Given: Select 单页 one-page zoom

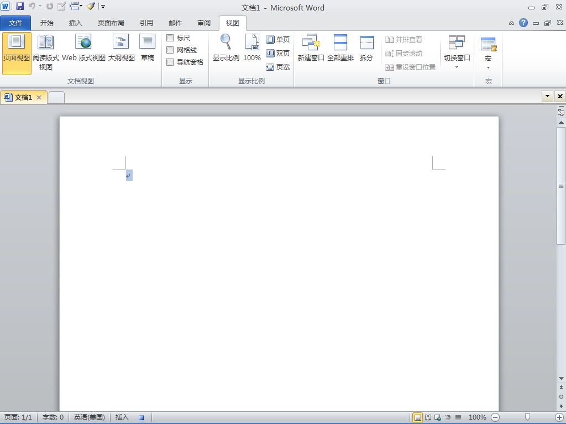Looking at the screenshot, I should click(x=277, y=39).
